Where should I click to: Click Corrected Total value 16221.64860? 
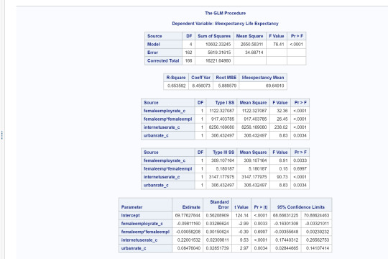(x=218, y=60)
